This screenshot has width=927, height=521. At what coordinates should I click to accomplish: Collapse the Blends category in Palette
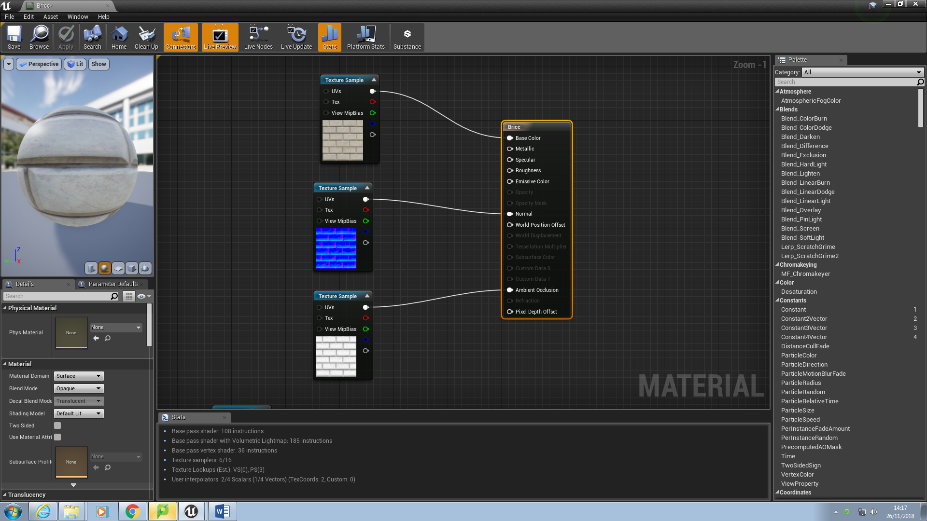tap(778, 110)
